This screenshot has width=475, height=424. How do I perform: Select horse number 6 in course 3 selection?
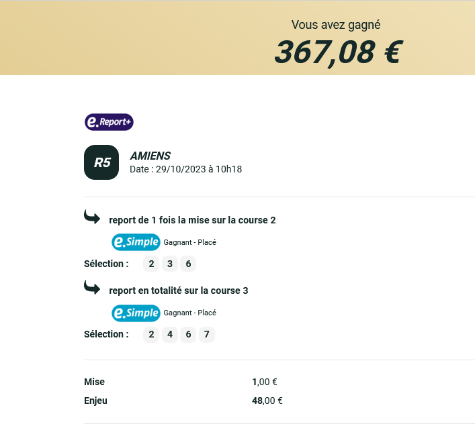coord(188,335)
